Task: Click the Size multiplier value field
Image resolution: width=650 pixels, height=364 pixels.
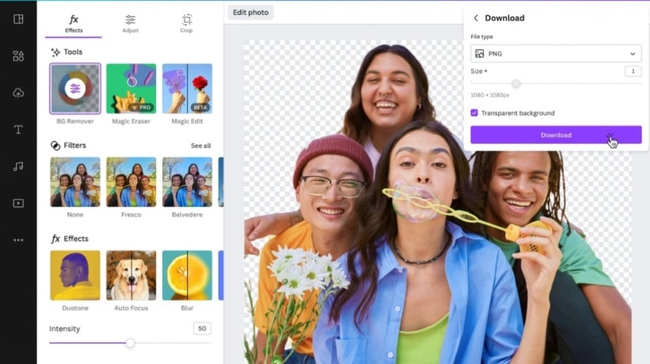Action: click(633, 71)
